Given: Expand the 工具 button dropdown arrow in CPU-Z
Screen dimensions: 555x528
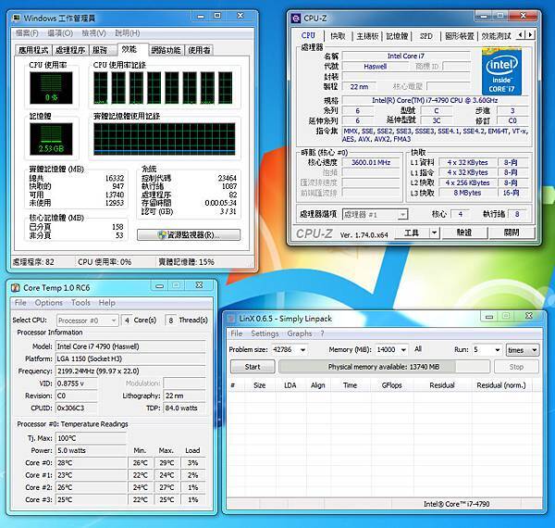Looking at the screenshot, I should pos(435,233).
